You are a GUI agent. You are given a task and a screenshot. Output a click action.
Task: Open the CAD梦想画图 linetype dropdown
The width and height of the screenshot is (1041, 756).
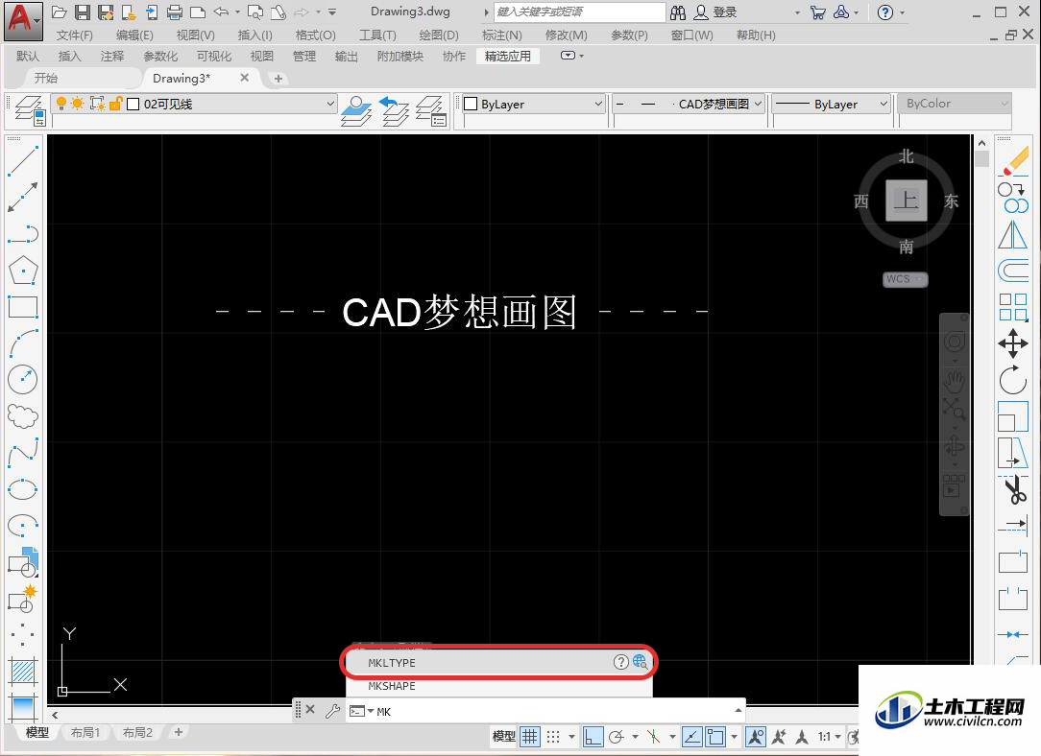coord(758,104)
